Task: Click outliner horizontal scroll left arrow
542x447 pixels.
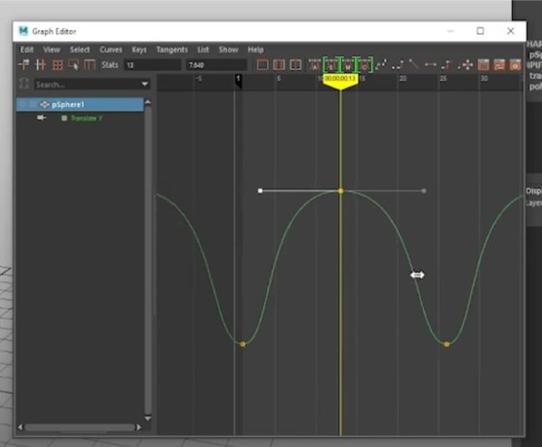Action: point(20,427)
